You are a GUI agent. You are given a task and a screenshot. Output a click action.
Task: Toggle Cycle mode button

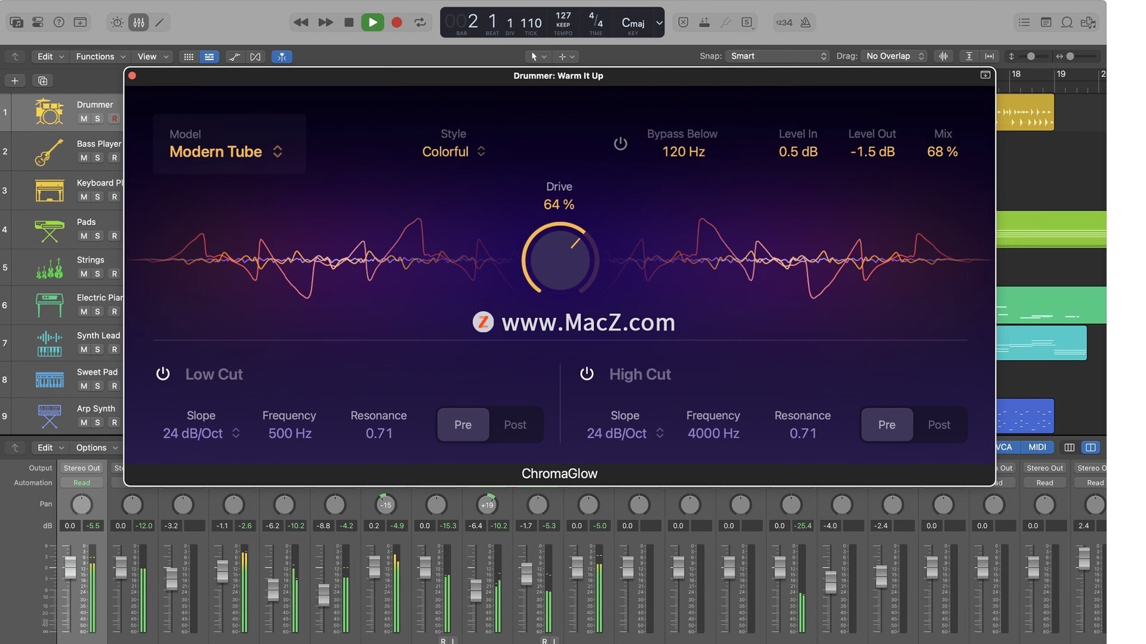click(420, 23)
